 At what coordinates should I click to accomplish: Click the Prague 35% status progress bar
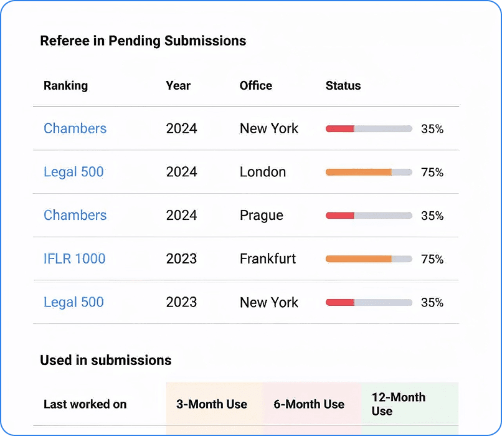[x=369, y=216]
